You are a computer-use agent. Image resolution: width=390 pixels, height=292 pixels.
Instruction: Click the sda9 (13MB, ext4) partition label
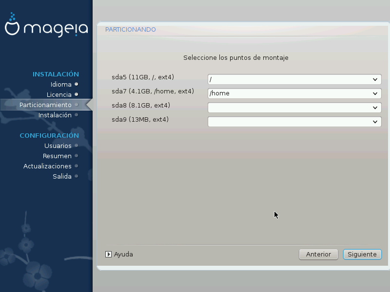(140, 119)
